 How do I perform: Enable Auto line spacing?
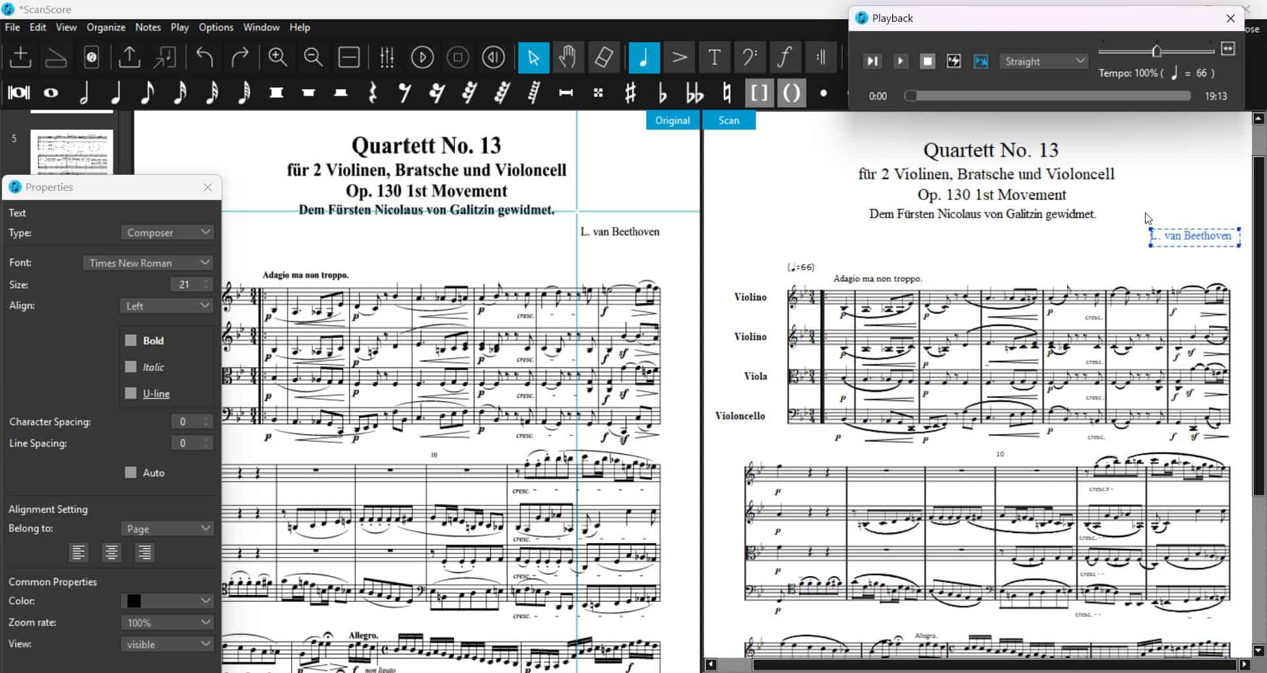point(131,472)
